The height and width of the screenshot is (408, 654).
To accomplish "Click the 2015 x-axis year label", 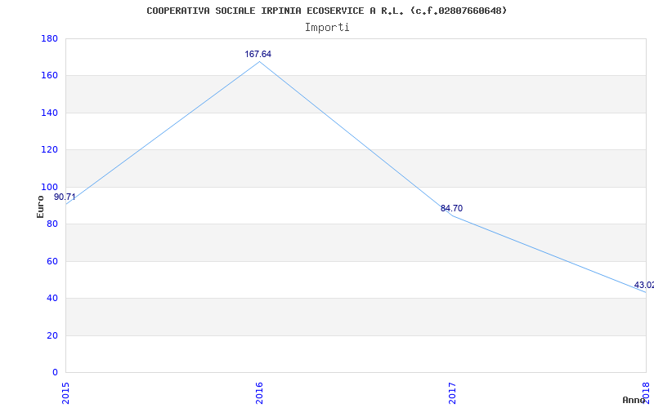I will tap(66, 393).
